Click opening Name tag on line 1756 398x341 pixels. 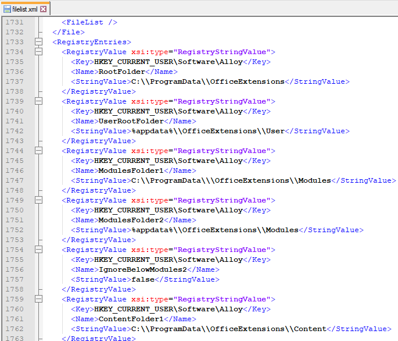tap(85, 269)
